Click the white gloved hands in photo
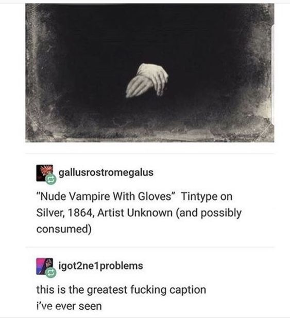 tap(147, 81)
